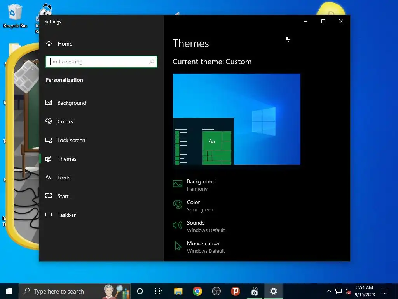Viewport: 398px width, 299px height.
Task: Click the Personalization section label
Action: click(64, 80)
